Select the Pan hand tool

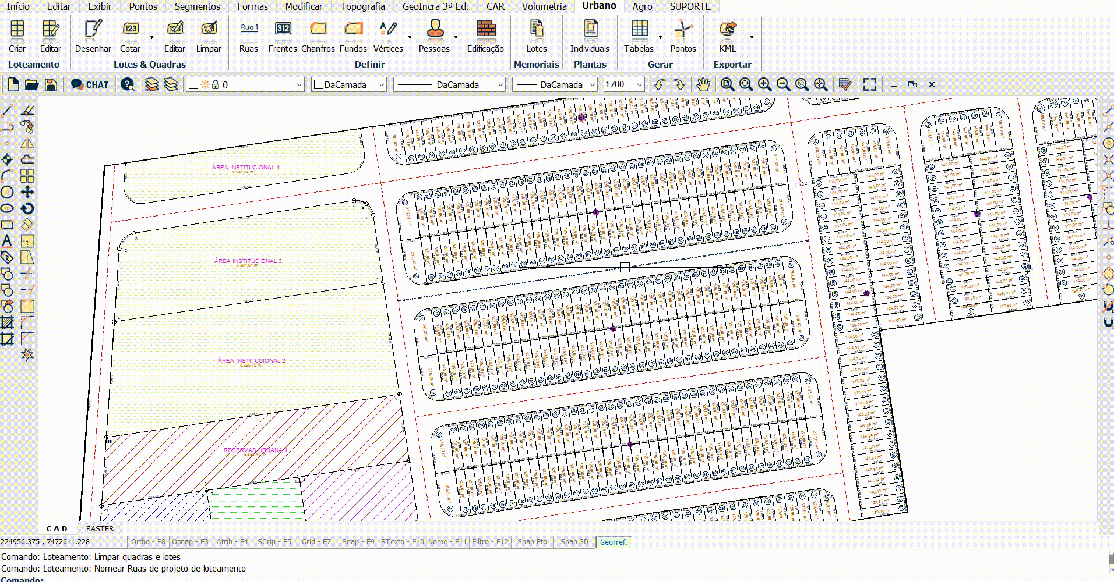pos(703,84)
